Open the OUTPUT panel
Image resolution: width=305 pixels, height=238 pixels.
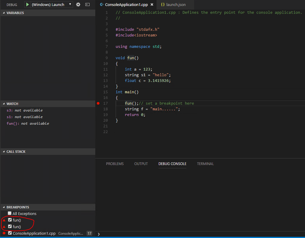(141, 164)
